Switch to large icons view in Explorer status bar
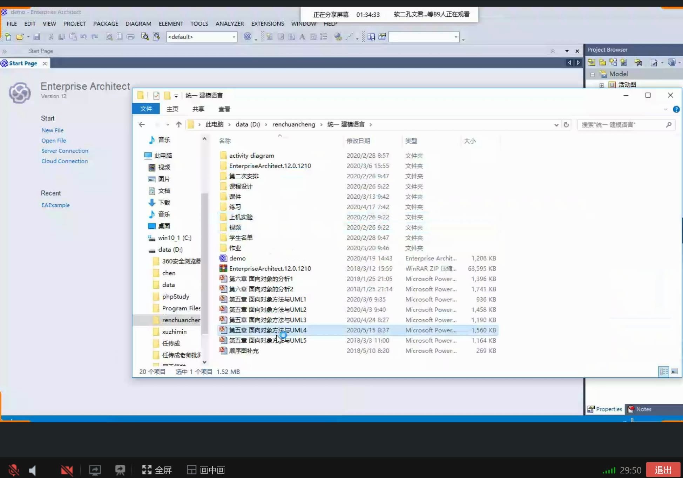 674,371
